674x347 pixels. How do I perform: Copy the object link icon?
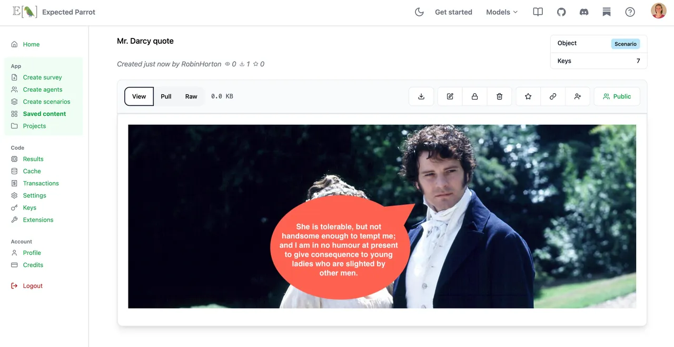[x=553, y=96]
